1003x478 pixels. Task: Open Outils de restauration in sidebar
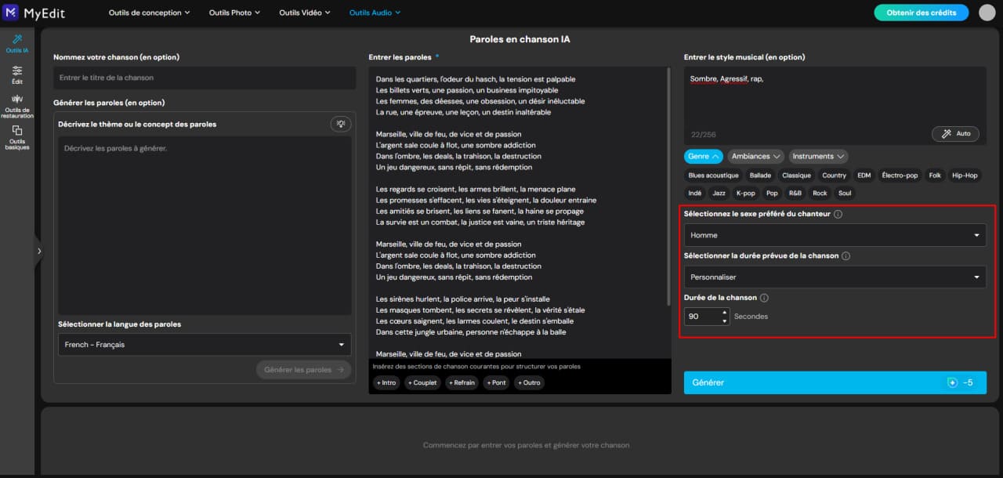point(17,107)
